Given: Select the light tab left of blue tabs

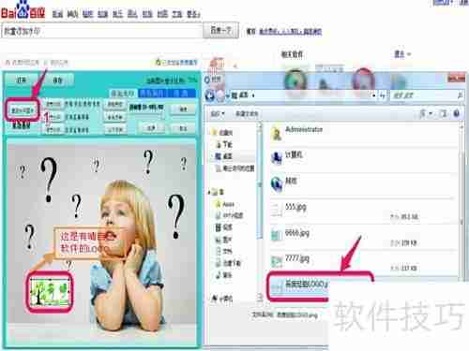Looking at the screenshot, I should (x=123, y=93).
